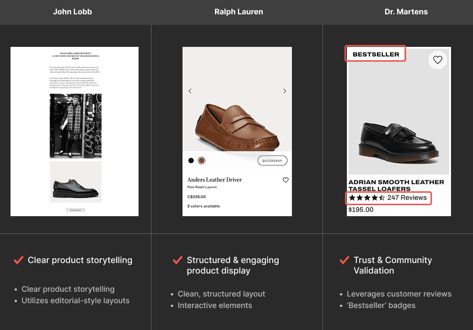473x330 pixels.
Task: Favorite the Anders Leather Driver with heart icon
Action: tap(285, 180)
